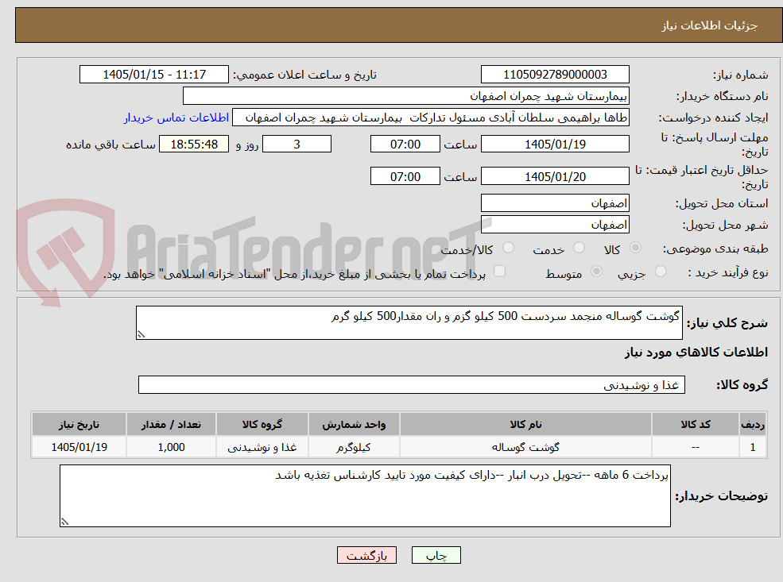
Task: Click the چاپ (print) button
Action: tap(436, 555)
